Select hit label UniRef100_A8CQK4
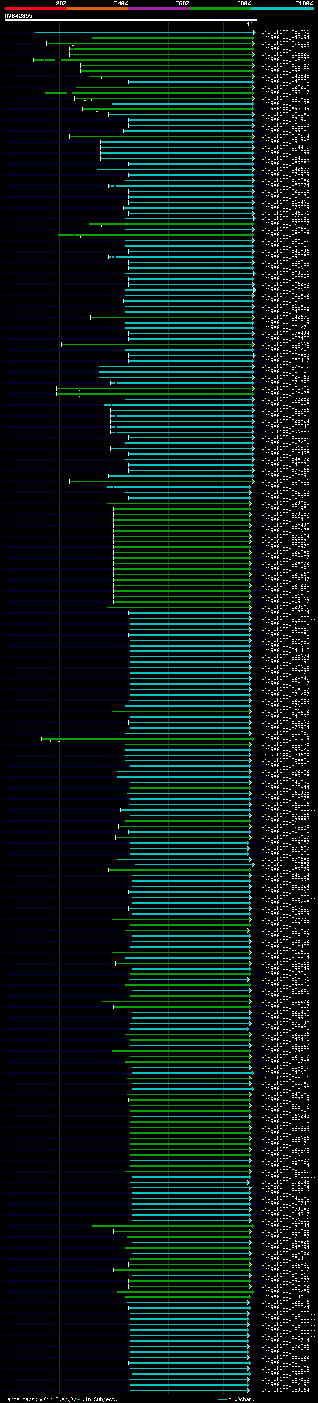Viewport: 318px width, 1403px height. 285,1307
